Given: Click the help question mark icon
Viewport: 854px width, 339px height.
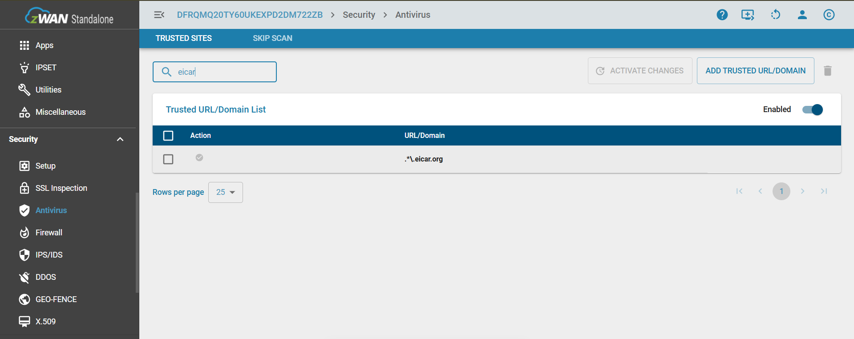Looking at the screenshot, I should pyautogui.click(x=722, y=15).
